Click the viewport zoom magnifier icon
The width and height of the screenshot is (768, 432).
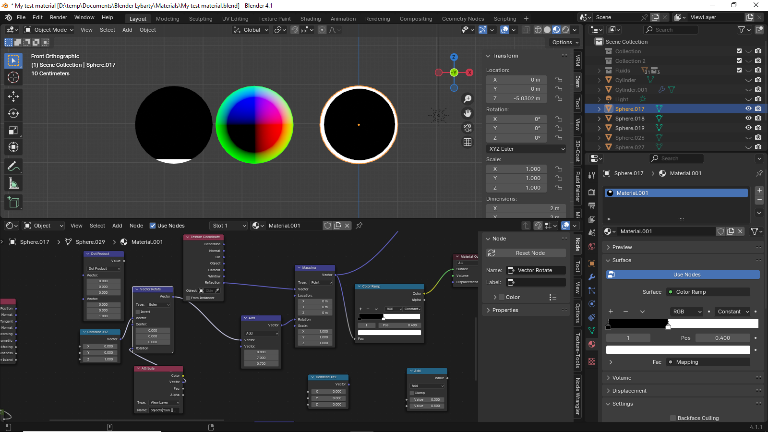[x=468, y=99]
